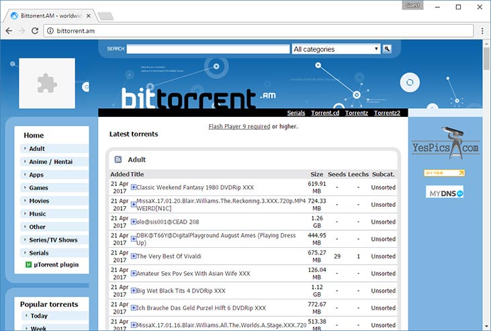The height and width of the screenshot is (331, 491).
Task: Click the Adult RSS feed icon
Action: click(x=118, y=159)
